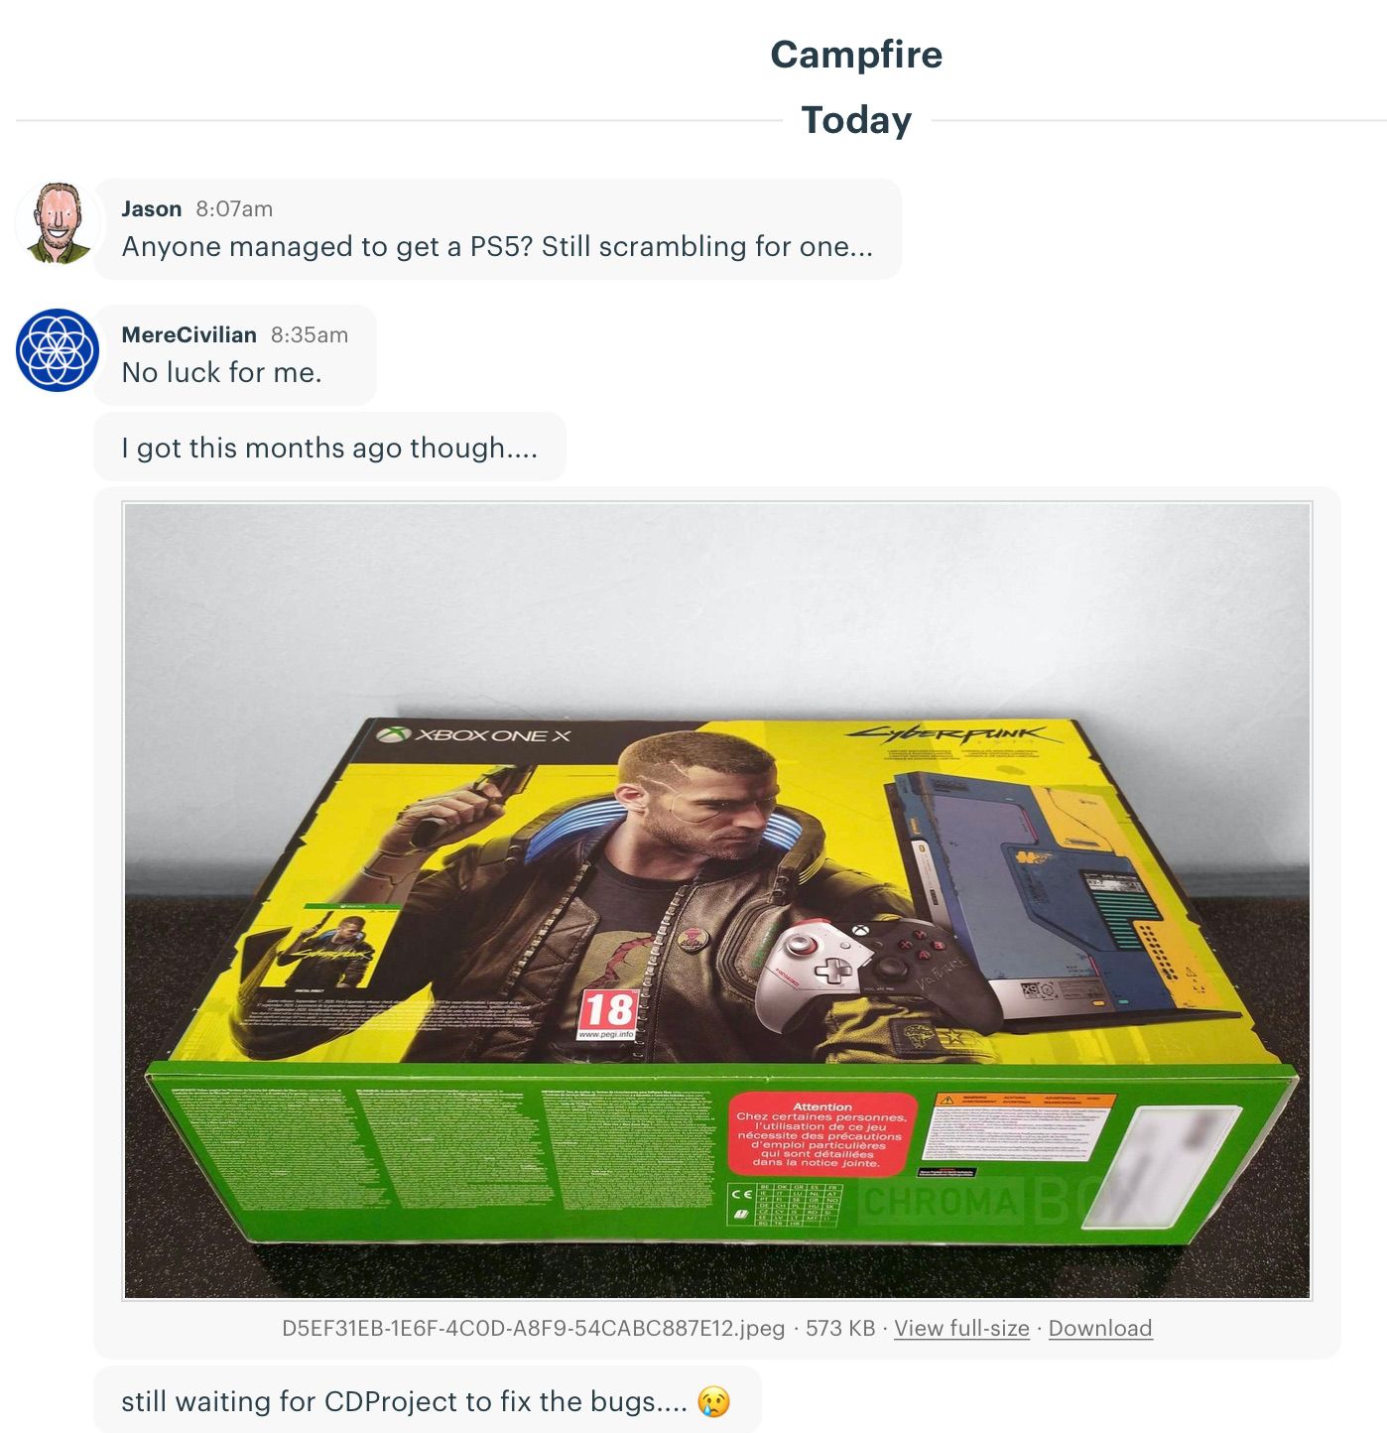Click the Today date divider

click(x=856, y=120)
